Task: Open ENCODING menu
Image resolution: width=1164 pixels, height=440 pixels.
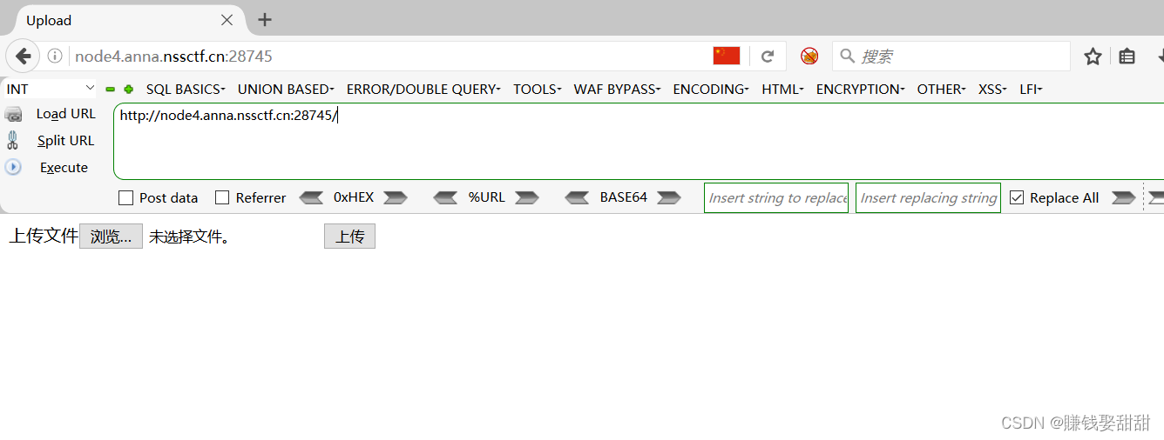Action: 711,89
